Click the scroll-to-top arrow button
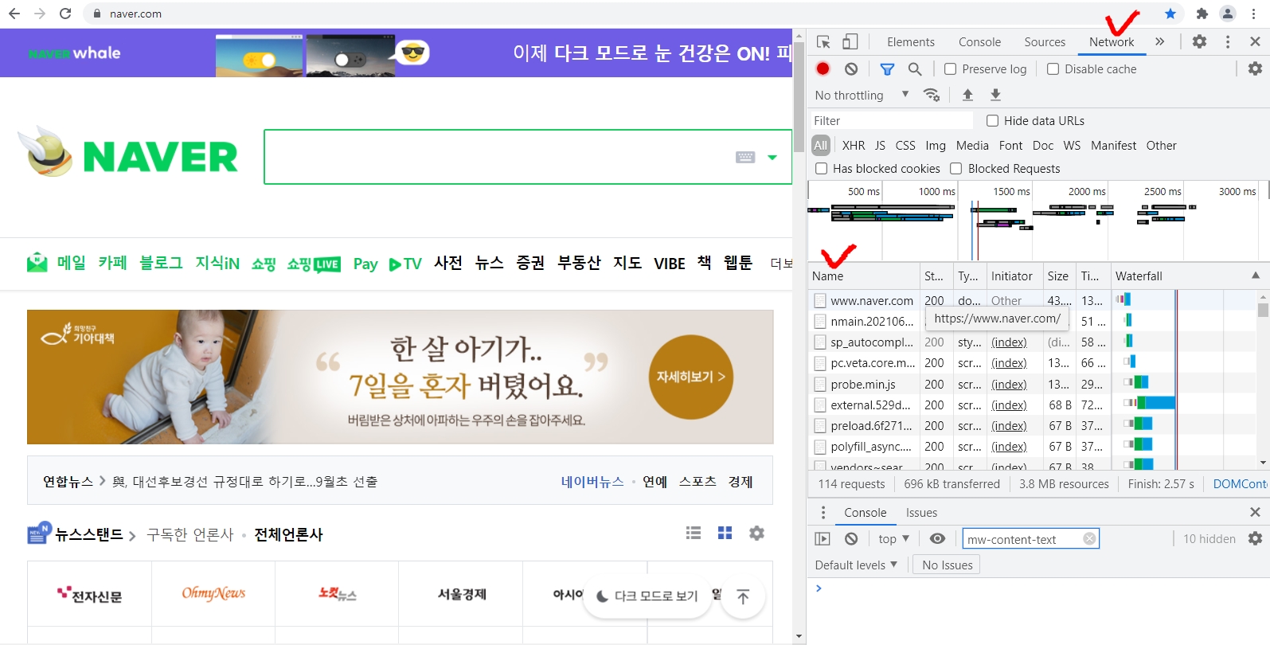 pyautogui.click(x=743, y=596)
